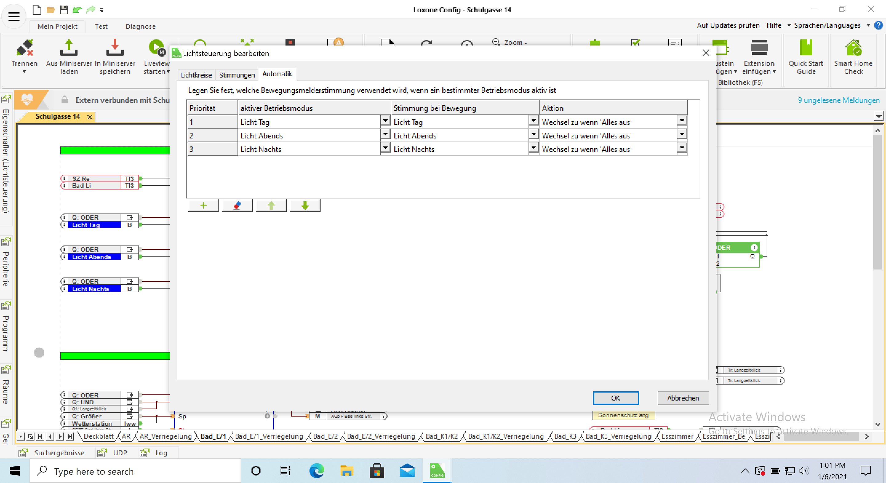Click the green move-up arrow icon
Screen dimensions: 886x483
pyautogui.click(x=271, y=206)
